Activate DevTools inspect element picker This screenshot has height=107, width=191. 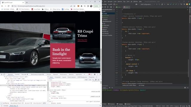(x=2, y=74)
